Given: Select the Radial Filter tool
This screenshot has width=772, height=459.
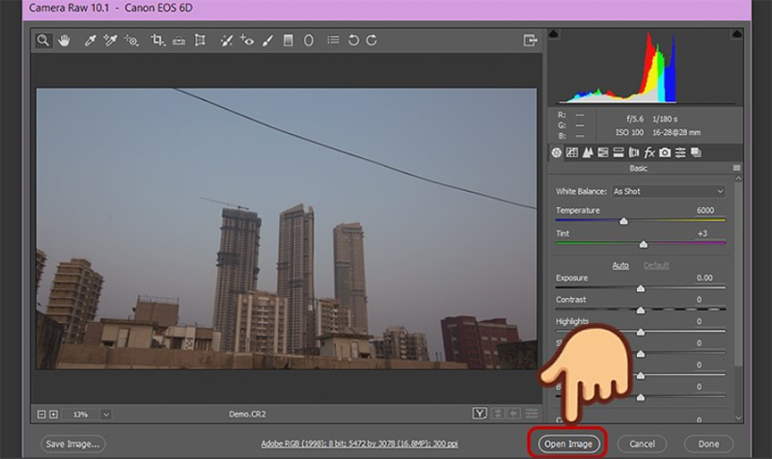Looking at the screenshot, I should 308,40.
